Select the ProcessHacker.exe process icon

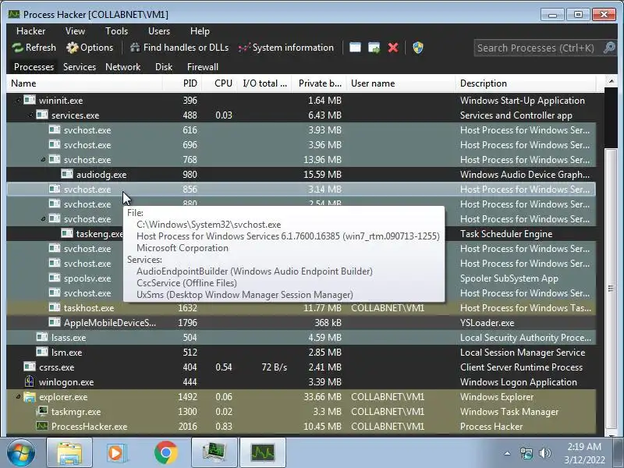pyautogui.click(x=42, y=426)
